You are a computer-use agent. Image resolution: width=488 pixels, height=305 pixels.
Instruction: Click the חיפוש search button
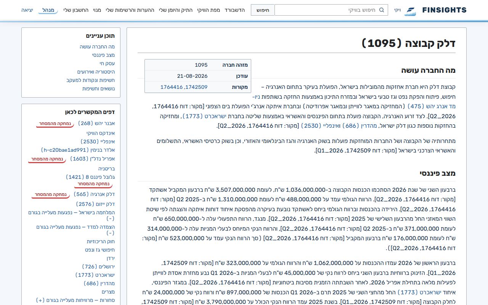(x=263, y=10)
